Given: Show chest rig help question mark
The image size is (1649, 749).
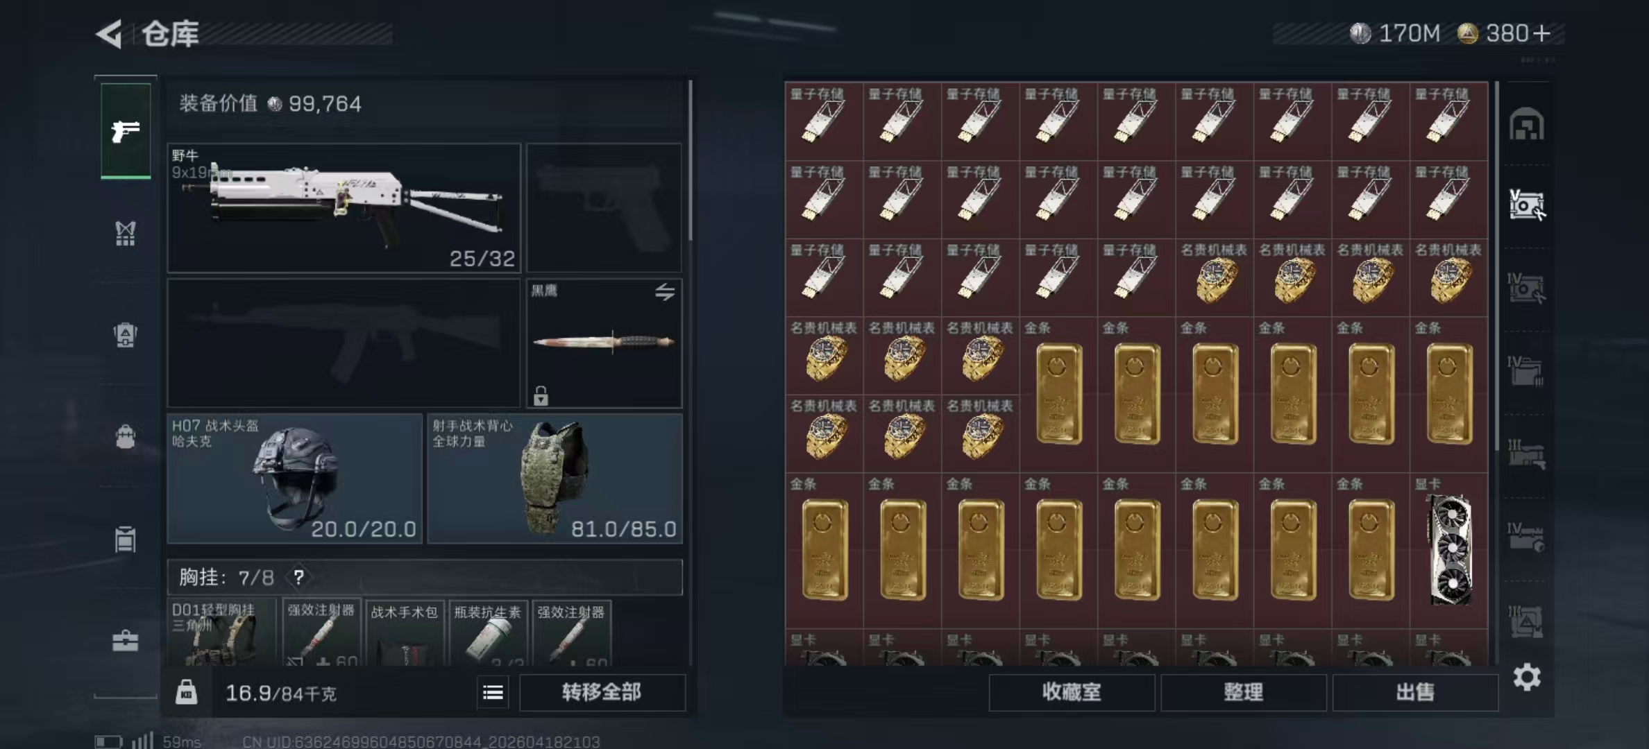Looking at the screenshot, I should coord(298,577).
